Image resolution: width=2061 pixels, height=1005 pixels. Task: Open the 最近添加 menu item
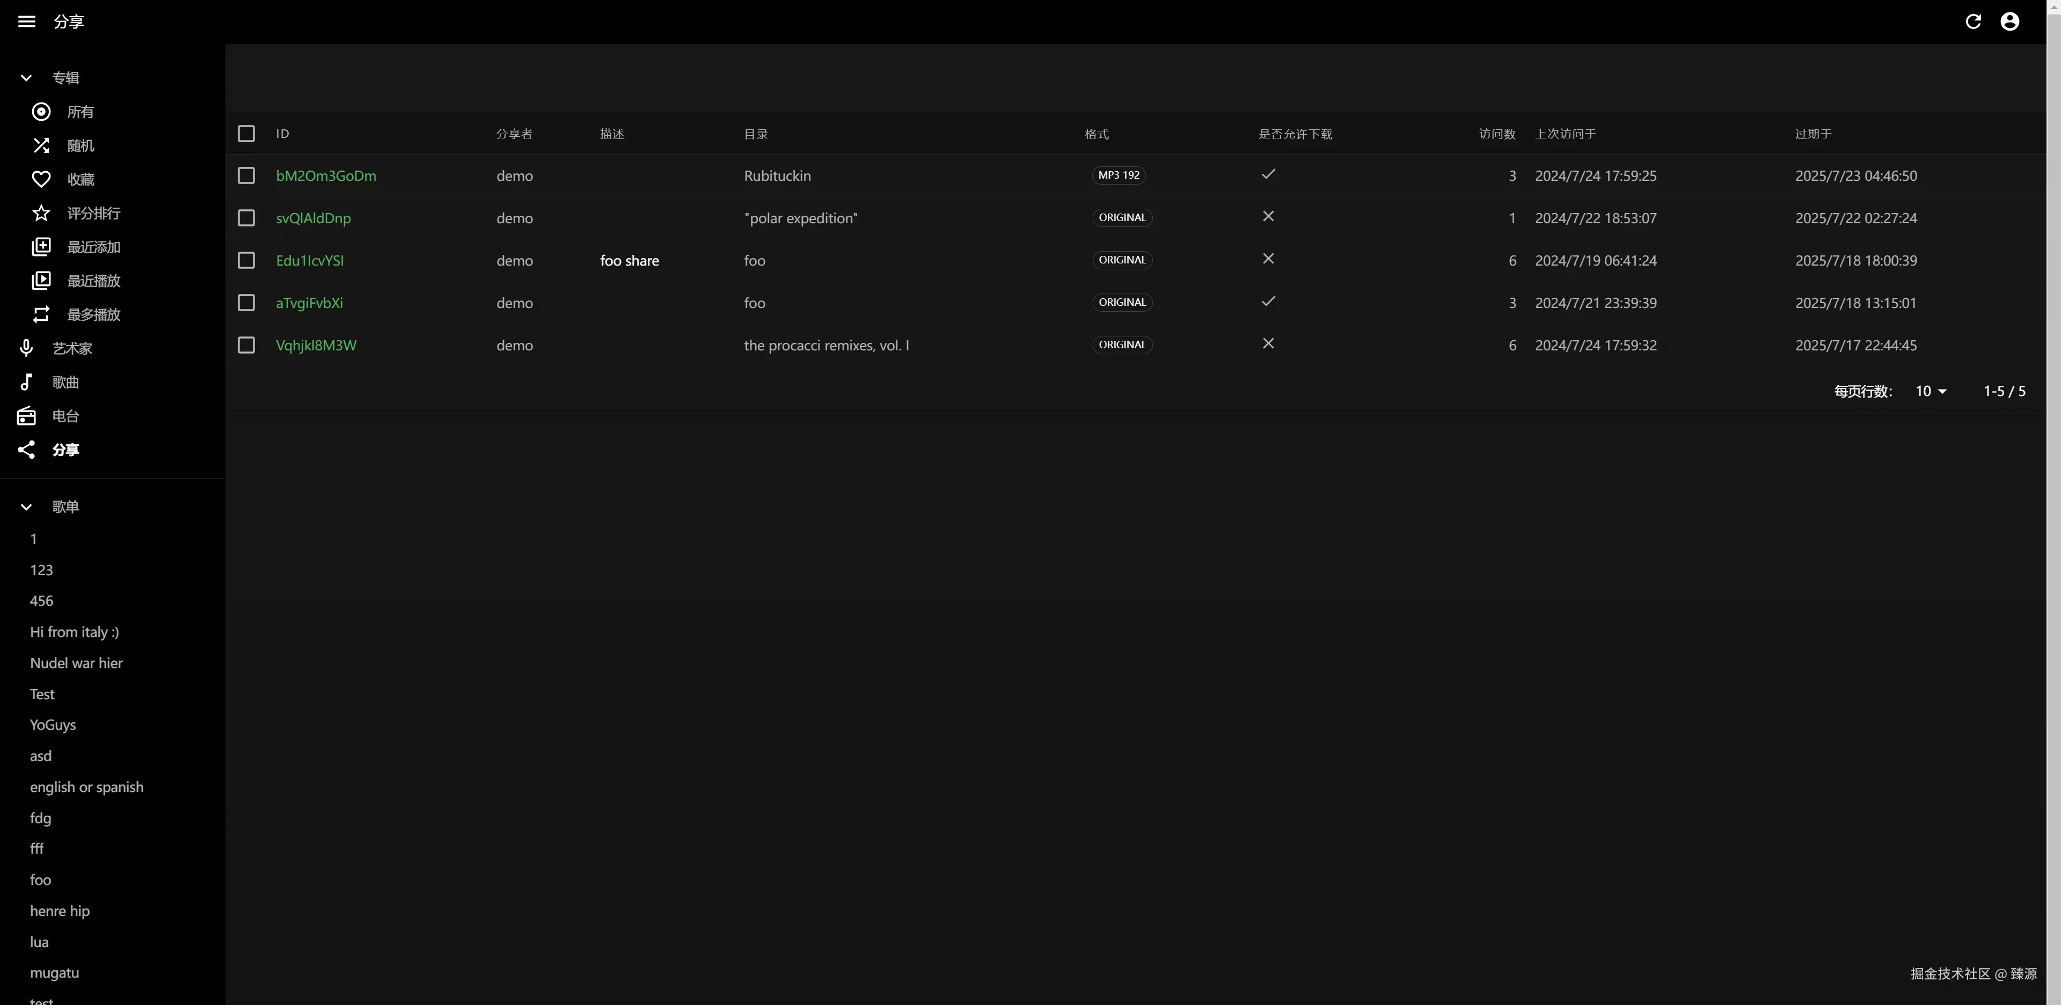point(93,247)
